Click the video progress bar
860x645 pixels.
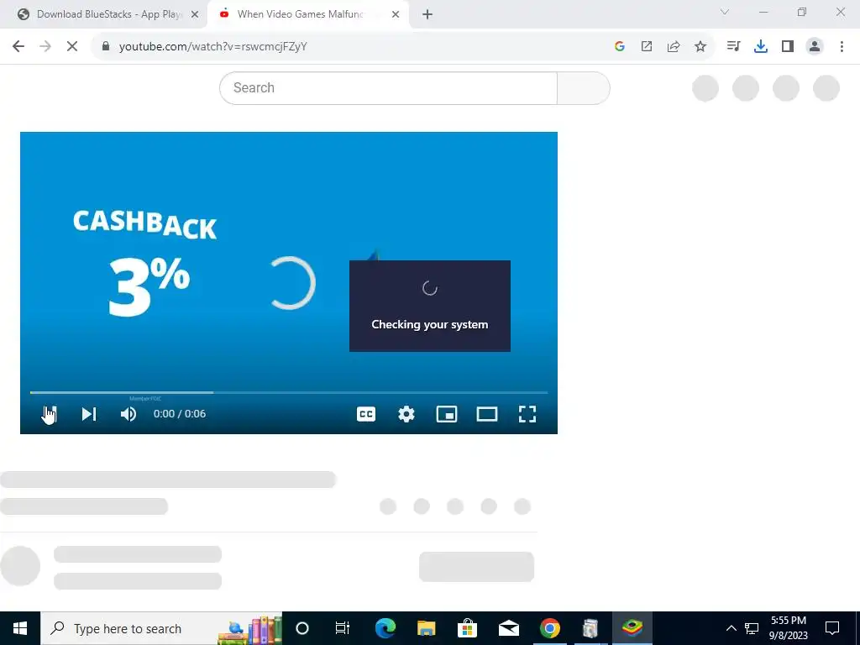(x=289, y=393)
